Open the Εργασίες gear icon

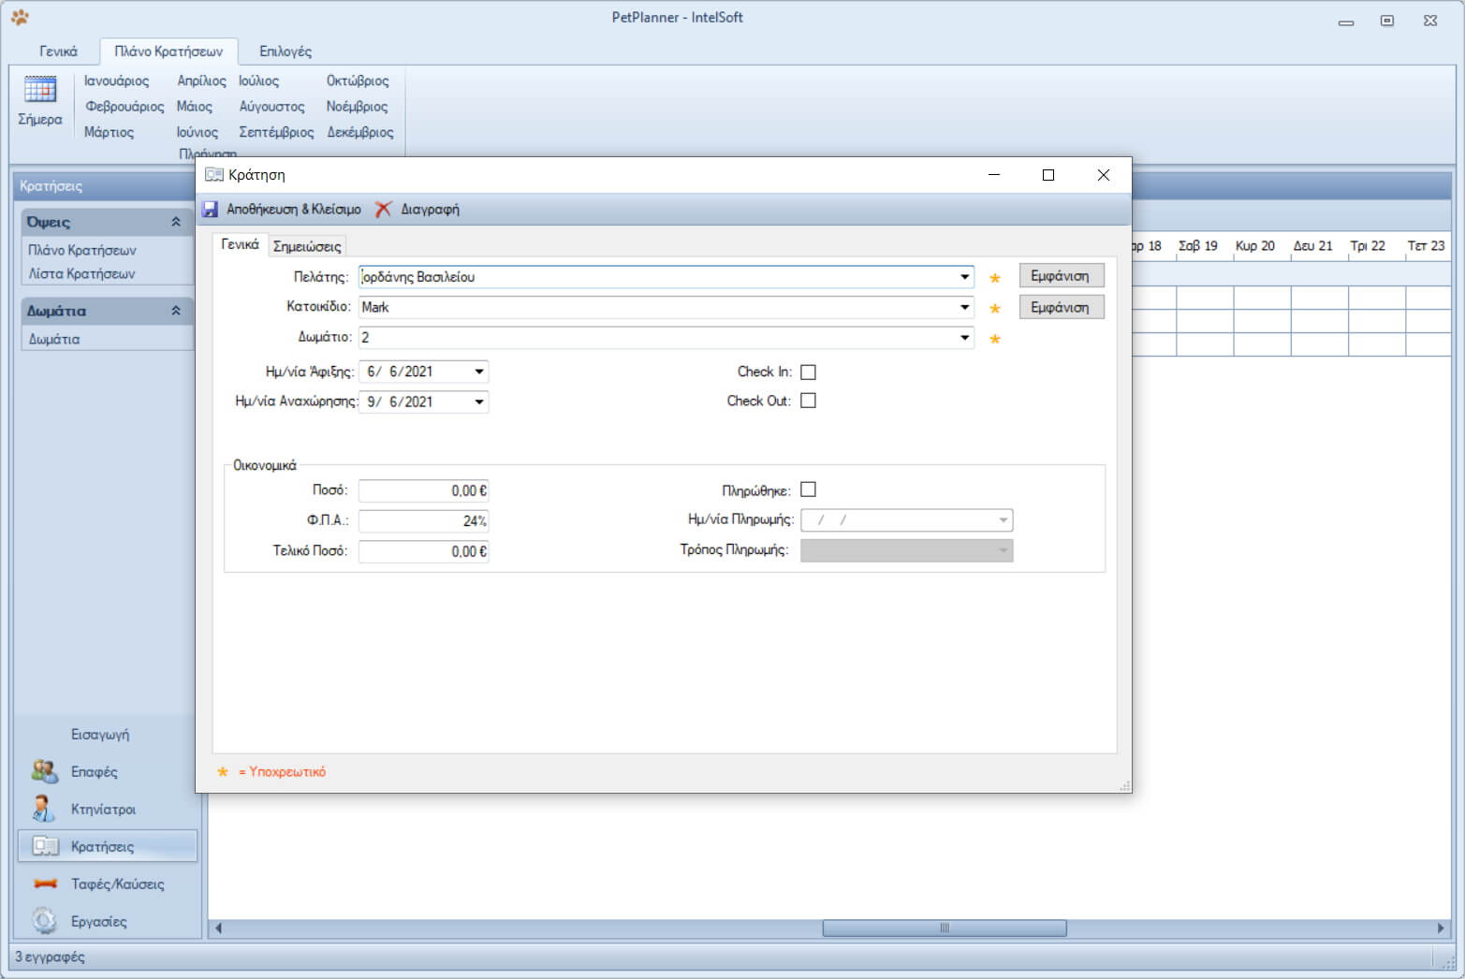point(44,921)
